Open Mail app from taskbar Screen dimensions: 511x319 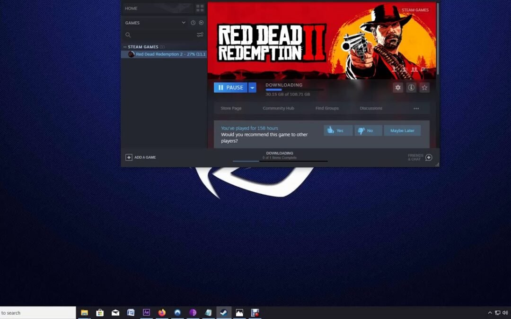click(x=115, y=313)
